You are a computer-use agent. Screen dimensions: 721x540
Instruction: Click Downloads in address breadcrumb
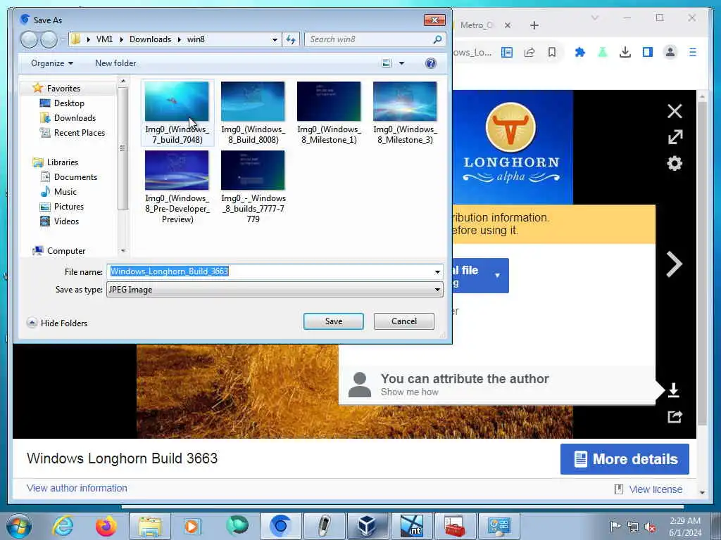coord(151,39)
